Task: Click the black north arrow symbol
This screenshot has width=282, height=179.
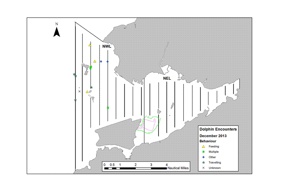Action: [57, 32]
